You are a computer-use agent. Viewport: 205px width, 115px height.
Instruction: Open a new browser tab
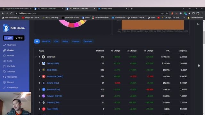[132, 9]
